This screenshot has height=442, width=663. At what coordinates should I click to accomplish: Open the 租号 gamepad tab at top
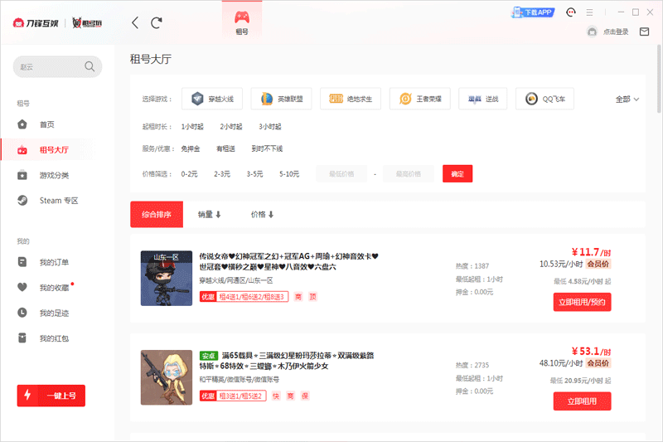(x=242, y=22)
